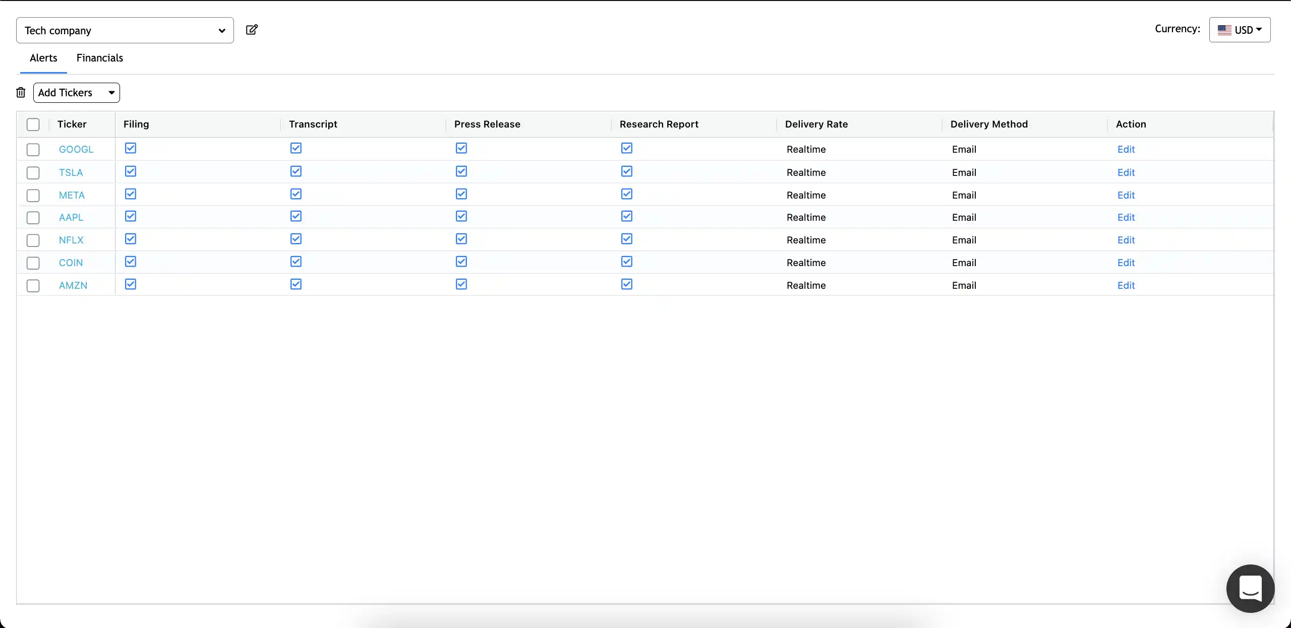Click Edit for the COIN row
The image size is (1291, 628).
[x=1126, y=263]
